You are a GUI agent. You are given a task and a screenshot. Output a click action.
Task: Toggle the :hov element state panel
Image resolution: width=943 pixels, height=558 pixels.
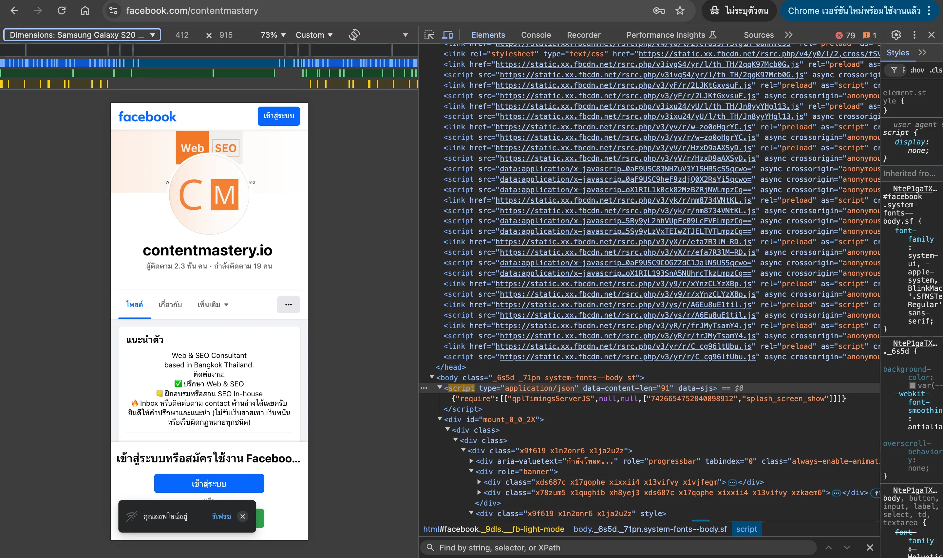[x=917, y=70]
